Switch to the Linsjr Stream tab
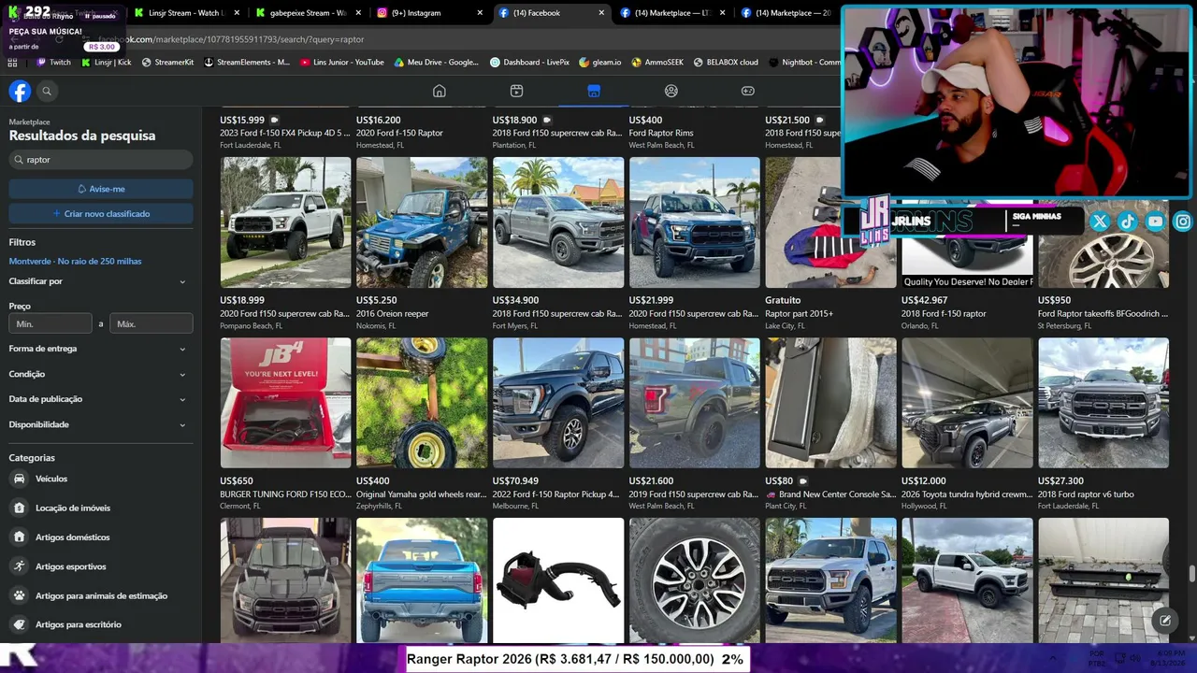This screenshot has height=673, width=1197. coord(186,13)
